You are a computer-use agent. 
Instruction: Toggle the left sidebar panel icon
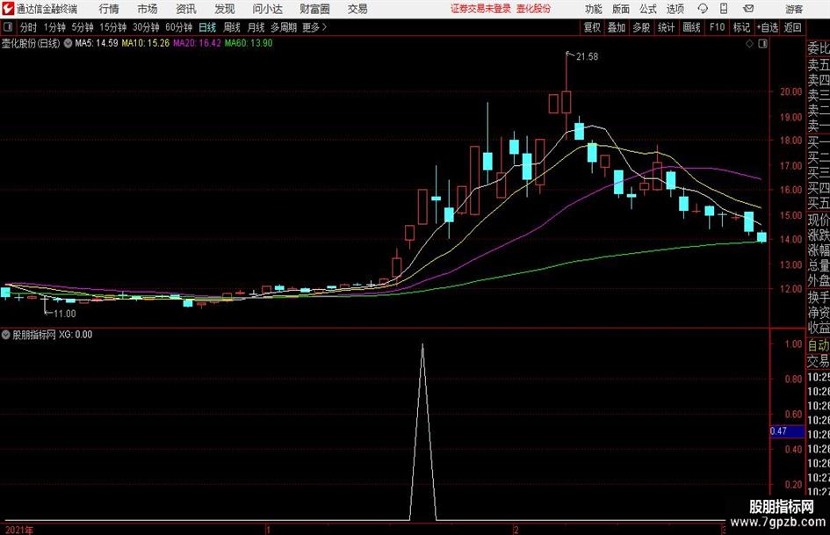(x=8, y=27)
